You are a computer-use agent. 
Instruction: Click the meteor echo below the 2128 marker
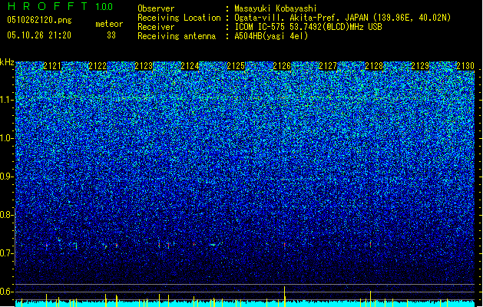[371, 244]
